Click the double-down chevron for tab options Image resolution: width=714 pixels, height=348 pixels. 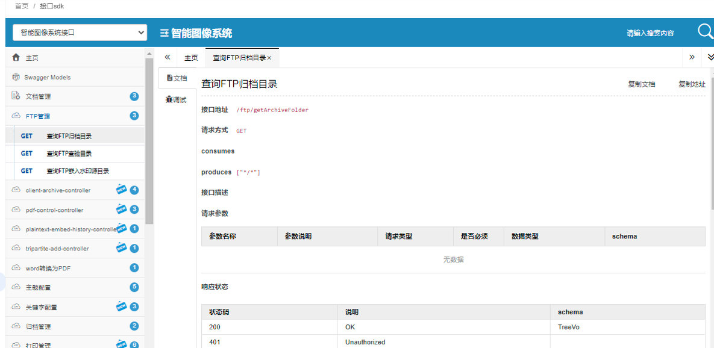[710, 57]
